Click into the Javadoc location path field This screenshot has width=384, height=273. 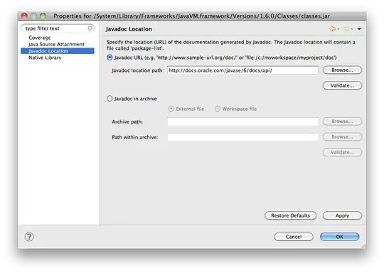coord(242,70)
